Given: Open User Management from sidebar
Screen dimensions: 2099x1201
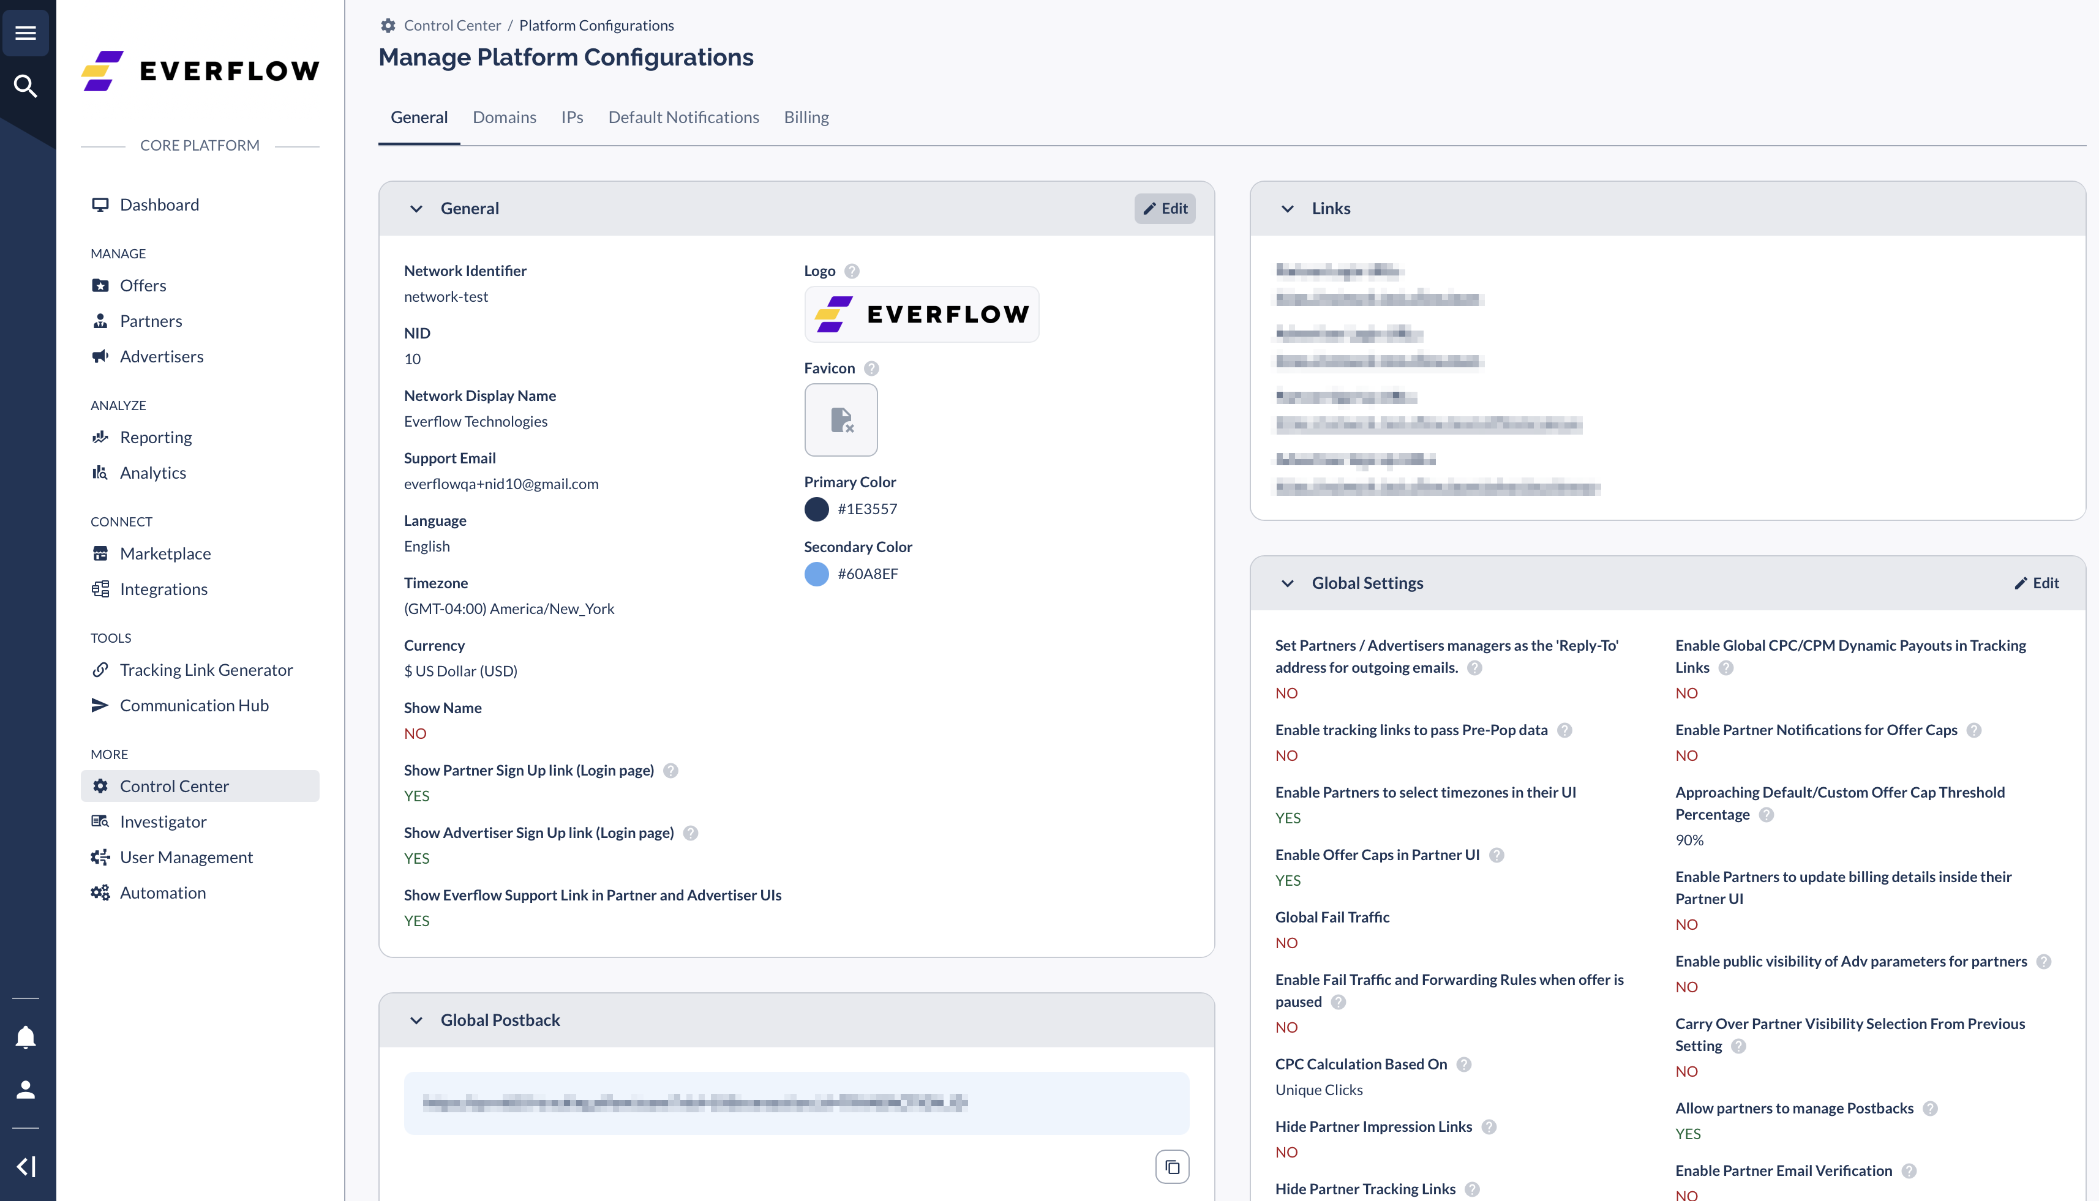Looking at the screenshot, I should [186, 857].
